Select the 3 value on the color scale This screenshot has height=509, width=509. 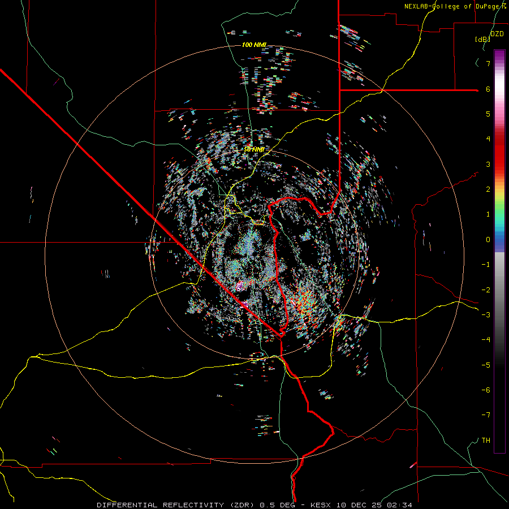(x=488, y=164)
